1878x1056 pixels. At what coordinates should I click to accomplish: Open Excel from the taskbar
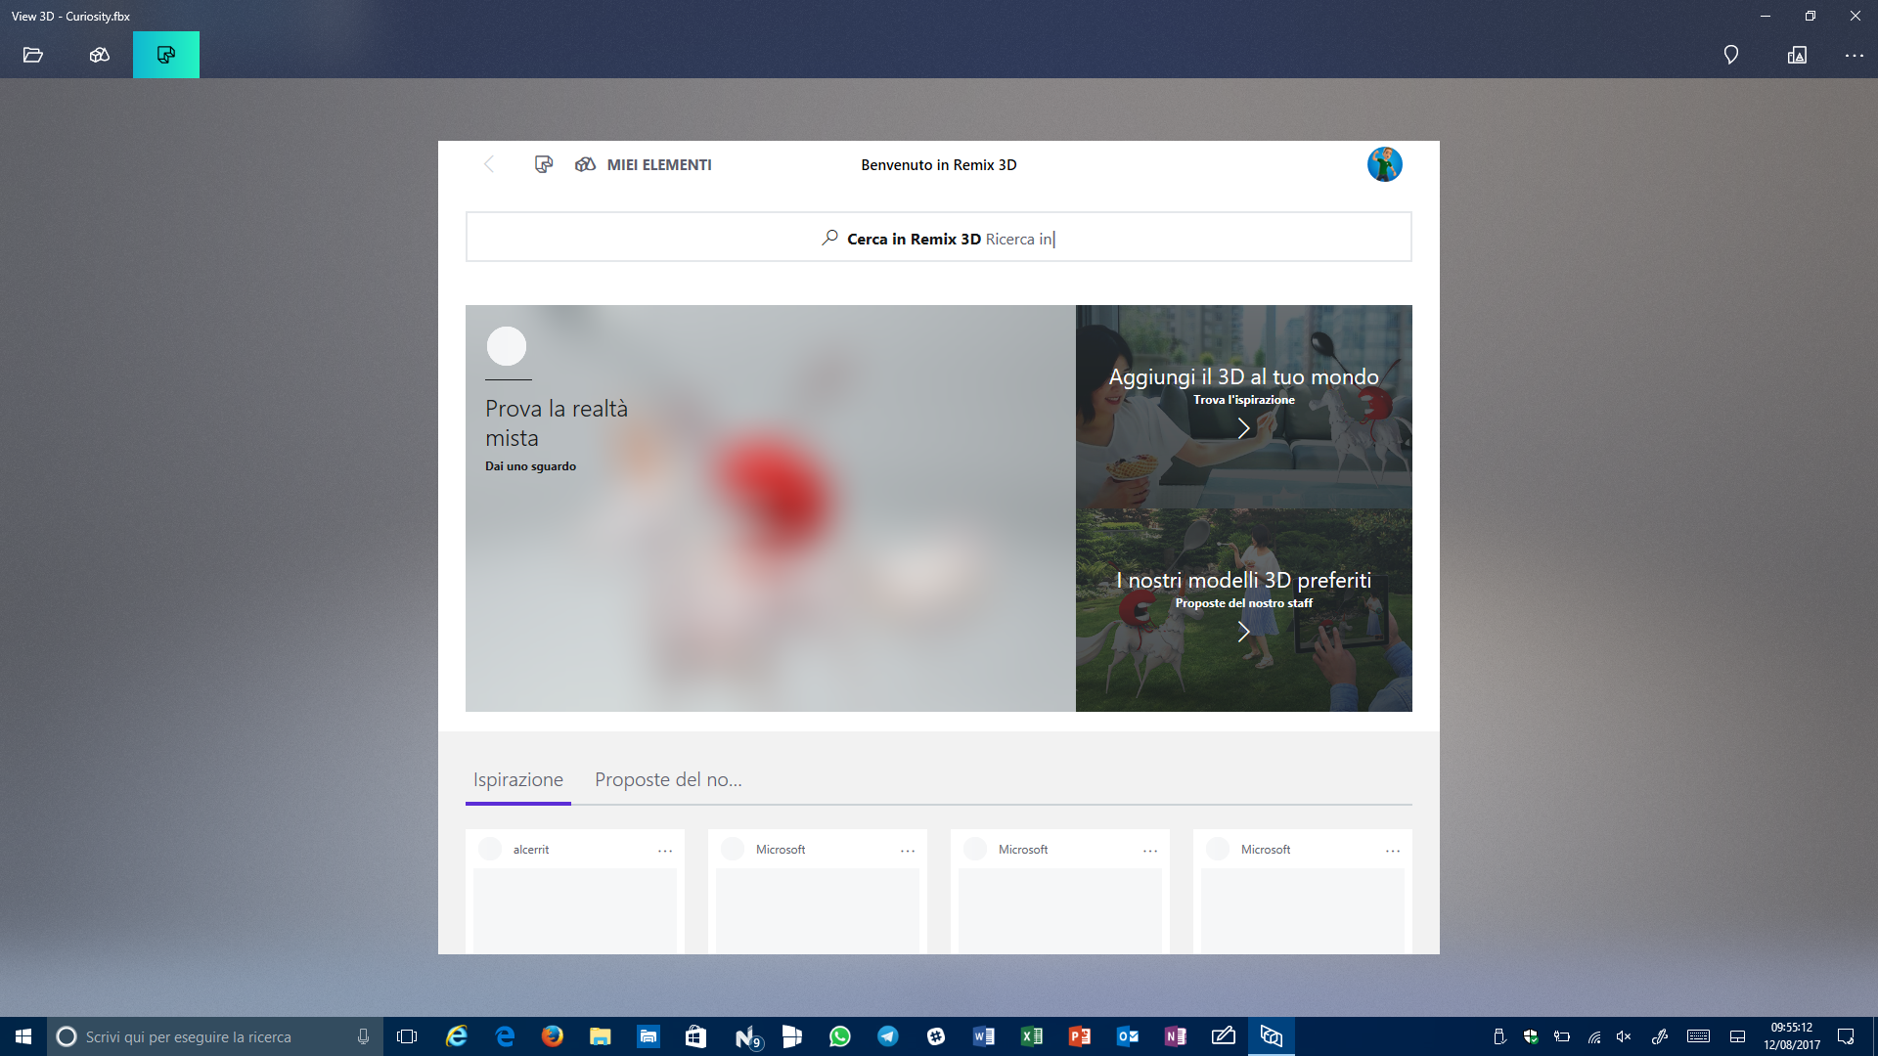pyautogui.click(x=1032, y=1036)
